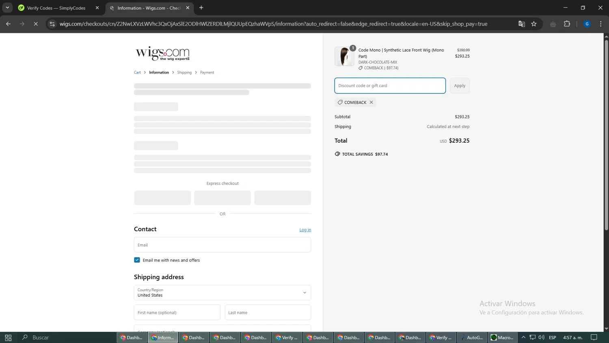Screen dimensions: 609x343
Task: Click the Discount code or gift card field
Action: point(390,86)
